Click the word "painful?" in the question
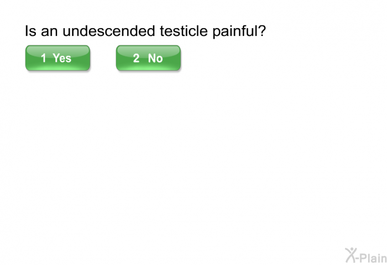The height and width of the screenshot is (265, 387). tap(239, 31)
